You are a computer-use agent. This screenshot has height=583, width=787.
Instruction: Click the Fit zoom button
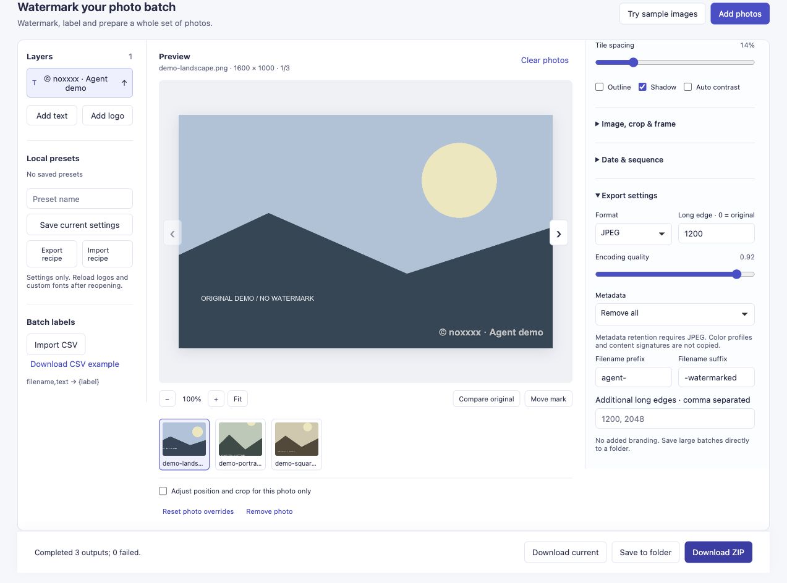click(x=238, y=399)
